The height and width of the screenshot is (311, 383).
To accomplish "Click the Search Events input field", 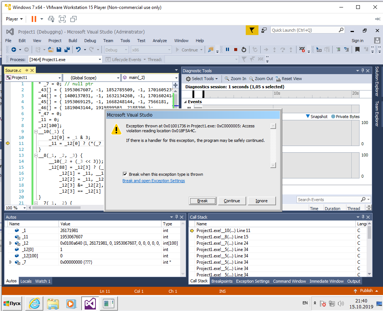I will (328, 200).
